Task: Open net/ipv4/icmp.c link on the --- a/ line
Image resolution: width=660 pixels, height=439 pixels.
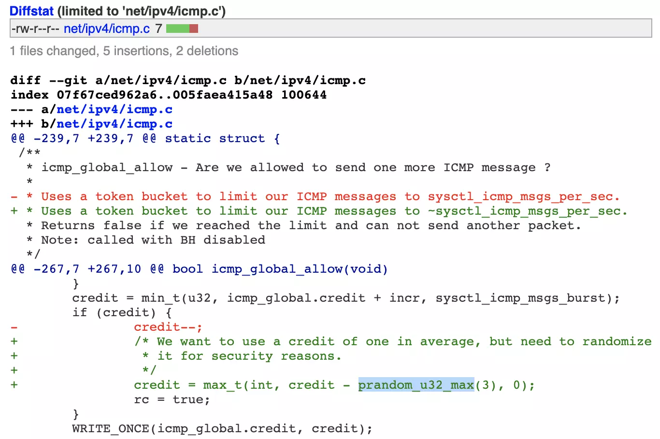Action: (x=115, y=109)
